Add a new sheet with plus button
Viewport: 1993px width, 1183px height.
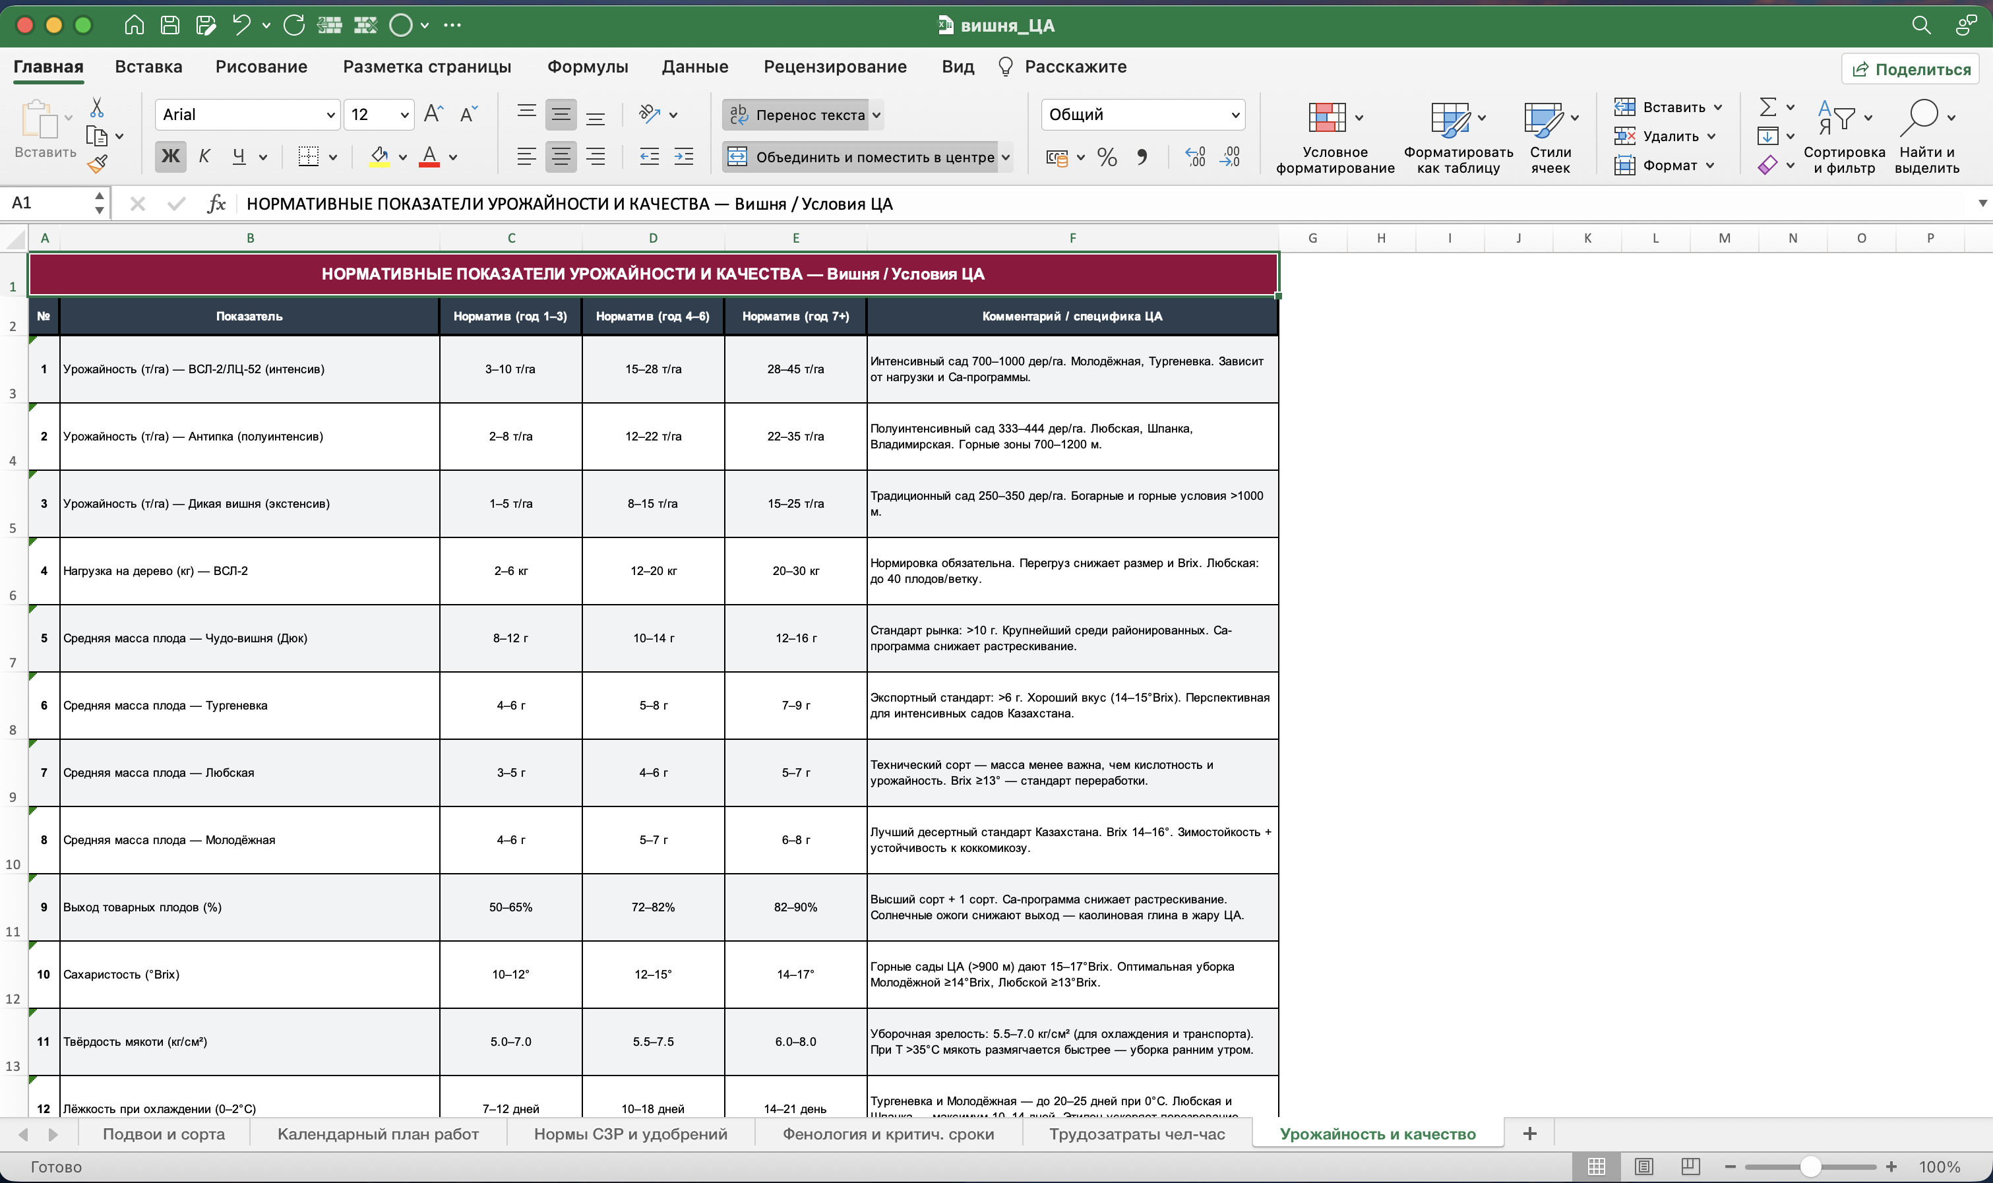coord(1529,1134)
